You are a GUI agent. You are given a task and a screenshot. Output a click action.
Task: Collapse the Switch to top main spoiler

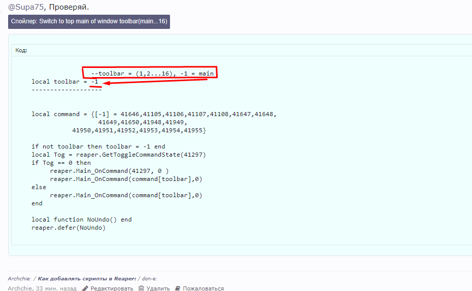click(x=89, y=22)
